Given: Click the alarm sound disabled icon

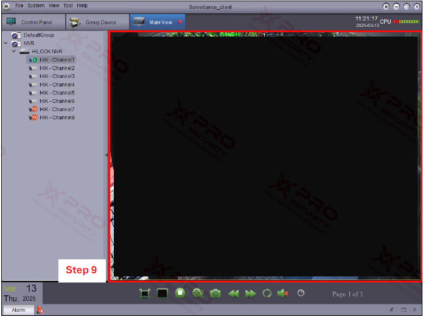Looking at the screenshot, I should pos(40,310).
